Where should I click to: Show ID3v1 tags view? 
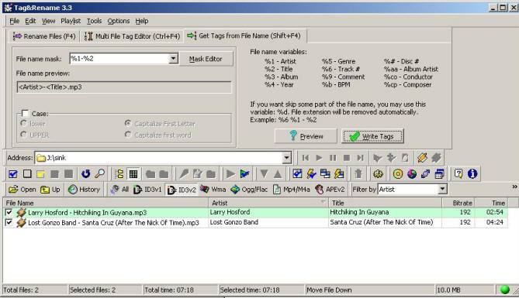point(147,190)
